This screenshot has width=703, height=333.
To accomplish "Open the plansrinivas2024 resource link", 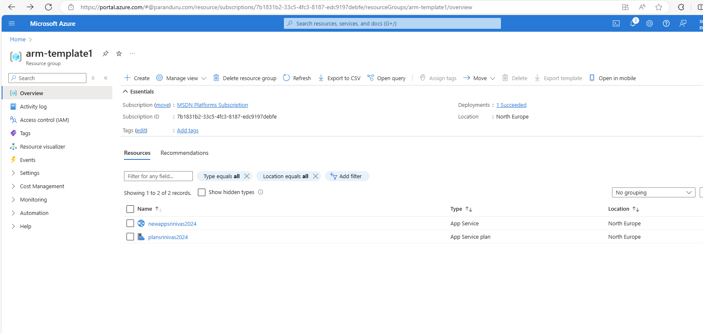I will tap(168, 237).
